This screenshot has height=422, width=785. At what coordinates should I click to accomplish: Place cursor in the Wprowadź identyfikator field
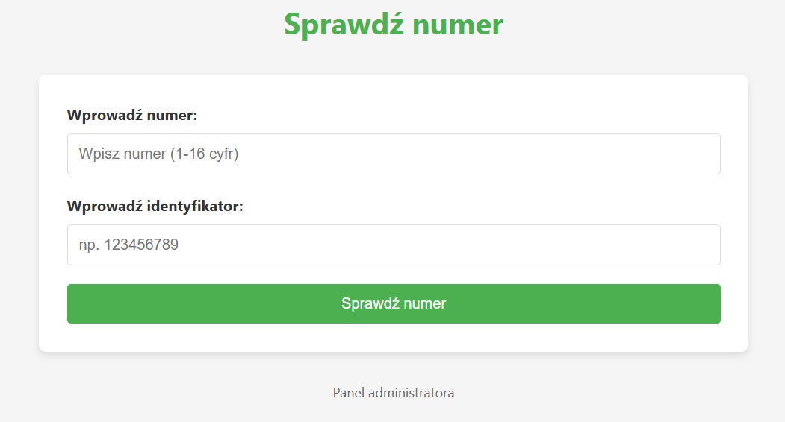(394, 245)
